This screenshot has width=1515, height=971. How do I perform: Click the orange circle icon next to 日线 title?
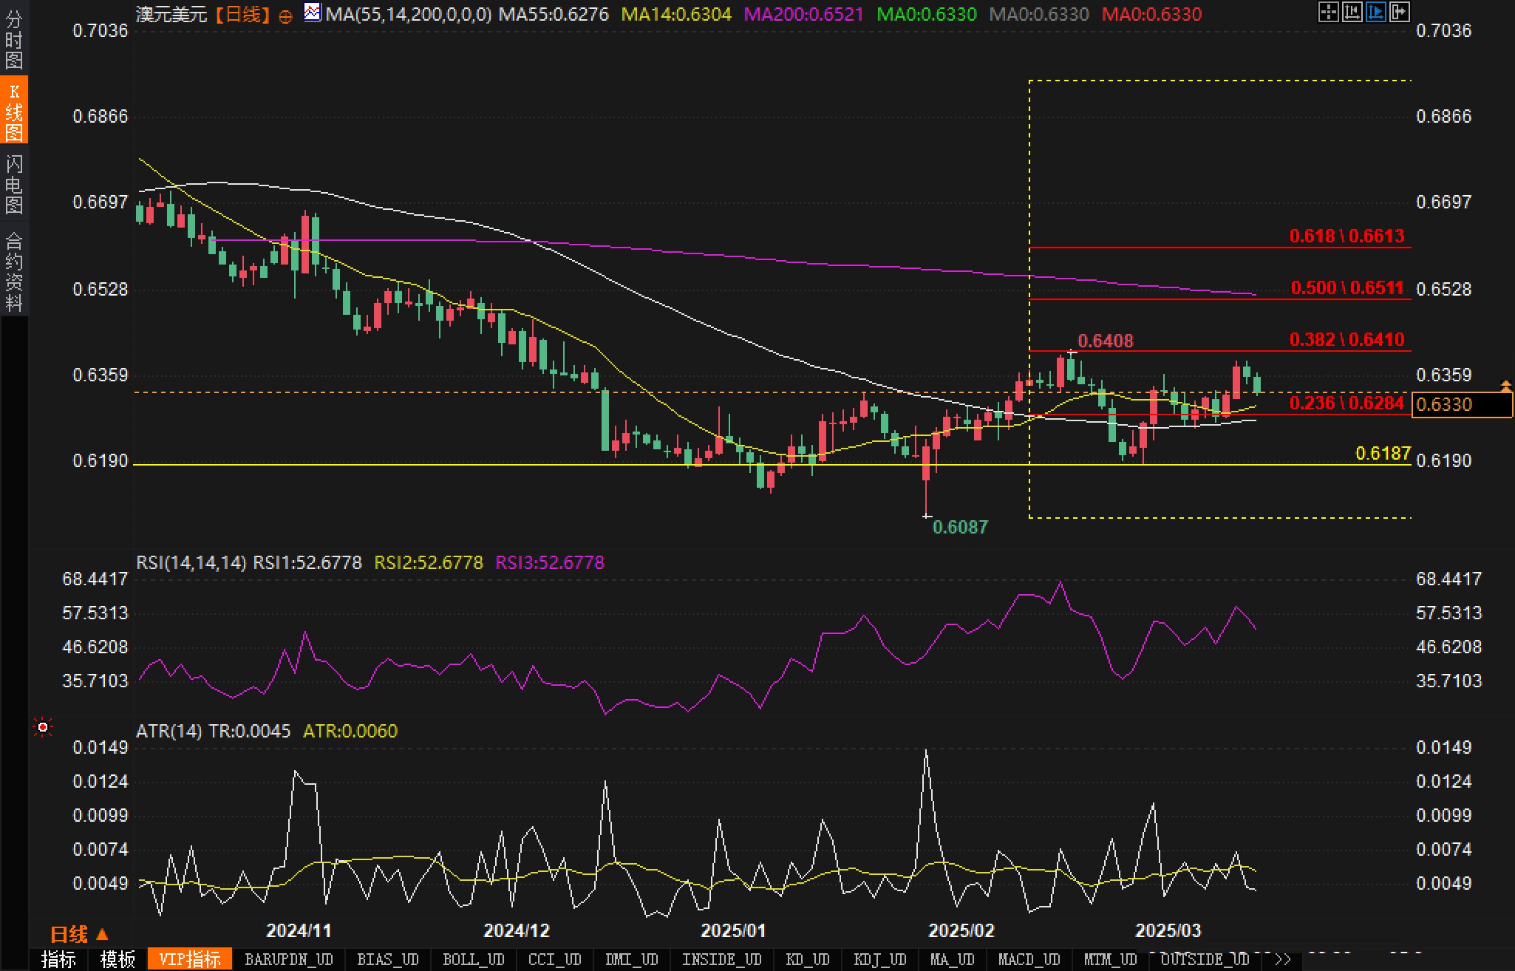click(285, 16)
